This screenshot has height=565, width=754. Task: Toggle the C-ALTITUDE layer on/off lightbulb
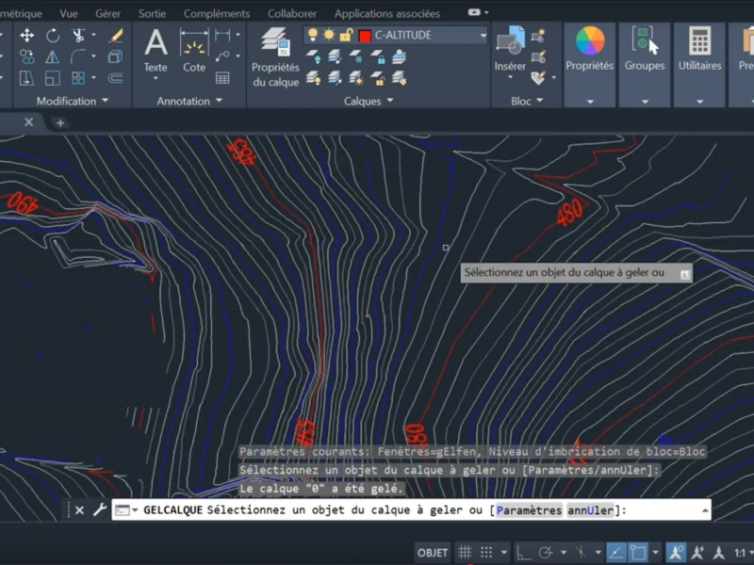[313, 35]
